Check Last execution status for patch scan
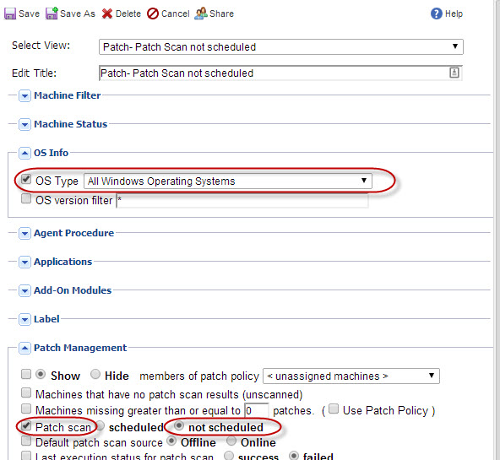Viewport: 500px width, 460px height. 26,456
